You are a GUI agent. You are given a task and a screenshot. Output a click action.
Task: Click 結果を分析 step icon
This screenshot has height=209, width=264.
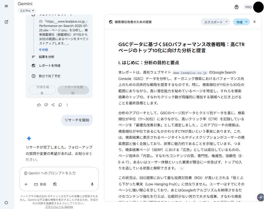34,57
